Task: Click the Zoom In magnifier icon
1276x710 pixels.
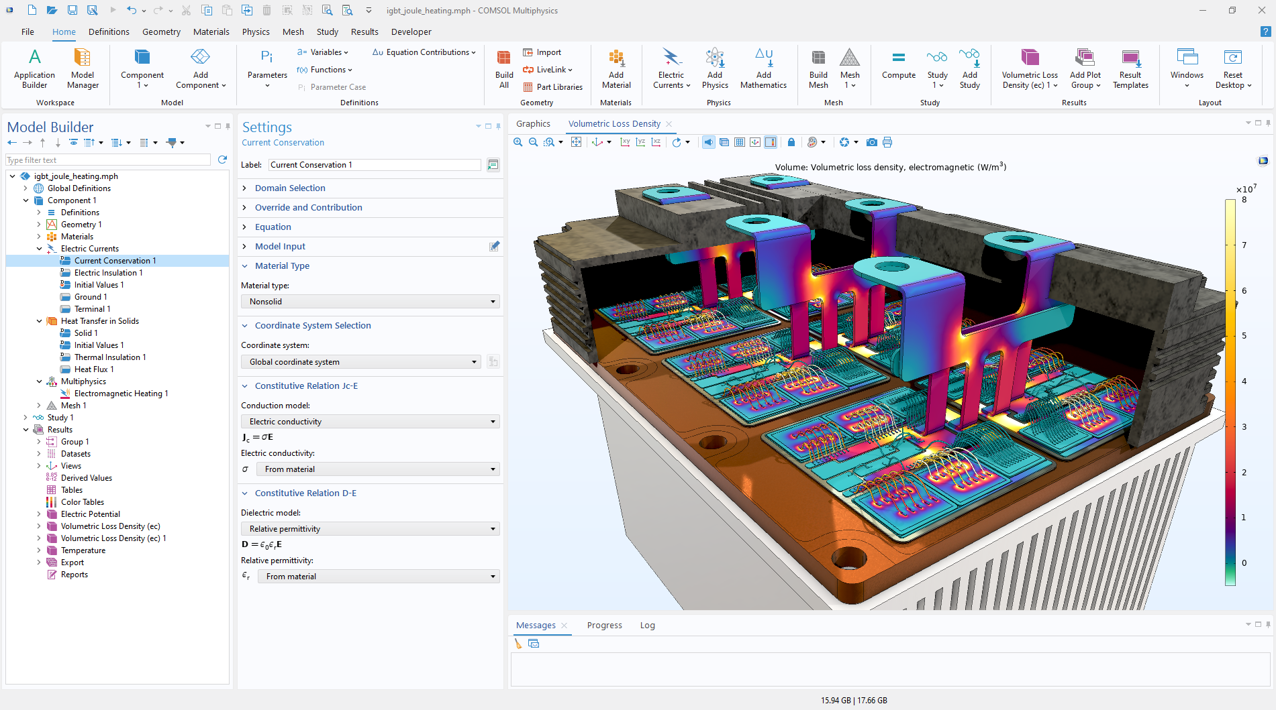Action: pos(518,142)
